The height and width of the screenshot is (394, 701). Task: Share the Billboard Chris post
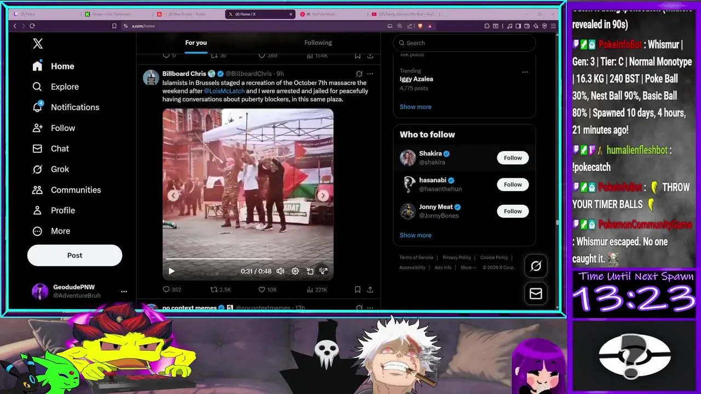click(370, 289)
